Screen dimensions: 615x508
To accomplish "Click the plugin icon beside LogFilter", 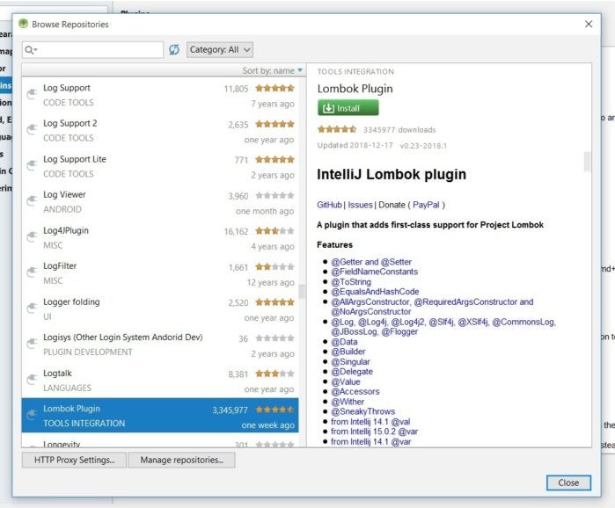I will [32, 272].
